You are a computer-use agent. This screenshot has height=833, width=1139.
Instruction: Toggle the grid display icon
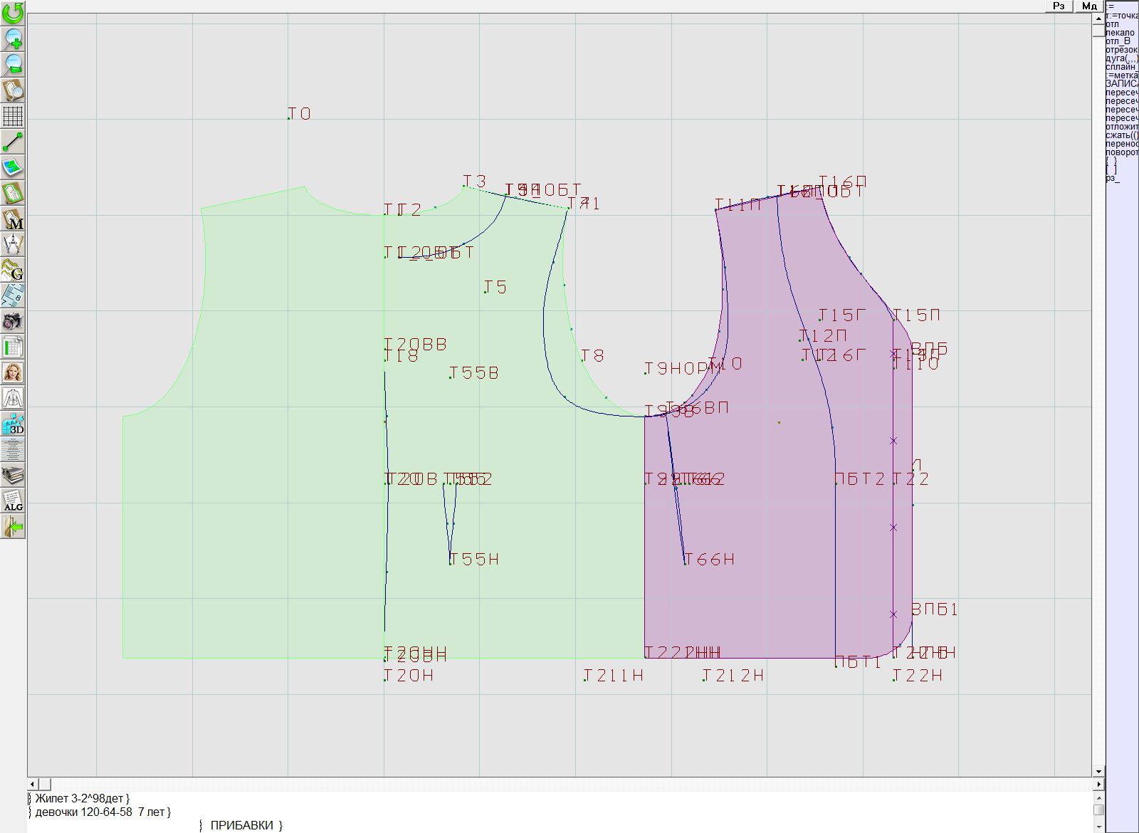13,115
